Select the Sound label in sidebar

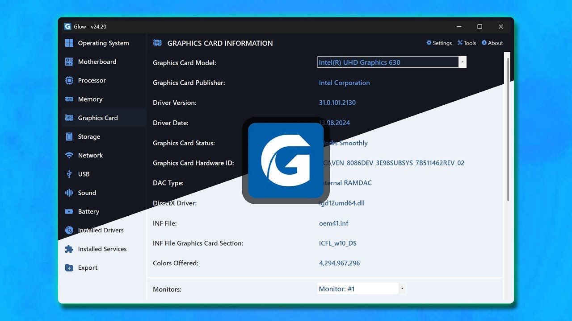(87, 193)
